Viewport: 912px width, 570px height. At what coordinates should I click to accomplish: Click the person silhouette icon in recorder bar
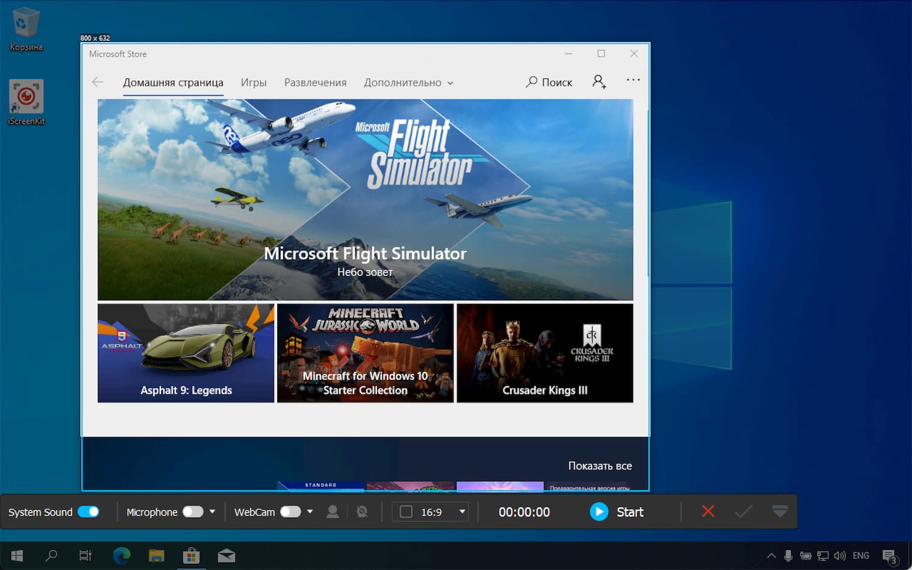click(x=333, y=512)
